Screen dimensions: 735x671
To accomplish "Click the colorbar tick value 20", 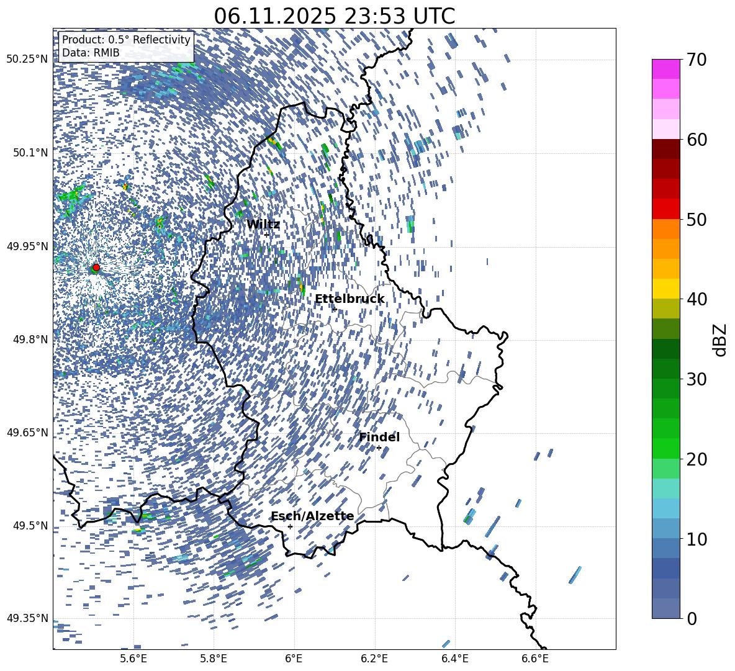I will pyautogui.click(x=697, y=459).
